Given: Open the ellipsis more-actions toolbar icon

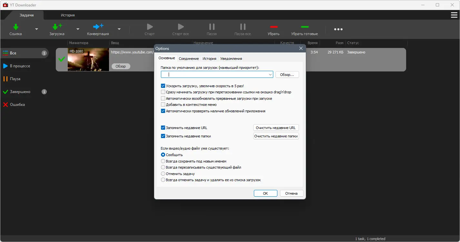Looking at the screenshot, I should tap(338, 29).
